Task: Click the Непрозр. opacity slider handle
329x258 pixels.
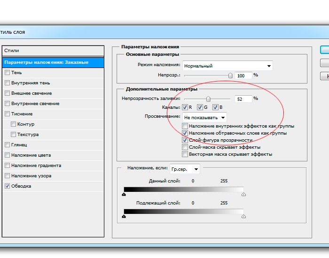Action: [x=230, y=75]
